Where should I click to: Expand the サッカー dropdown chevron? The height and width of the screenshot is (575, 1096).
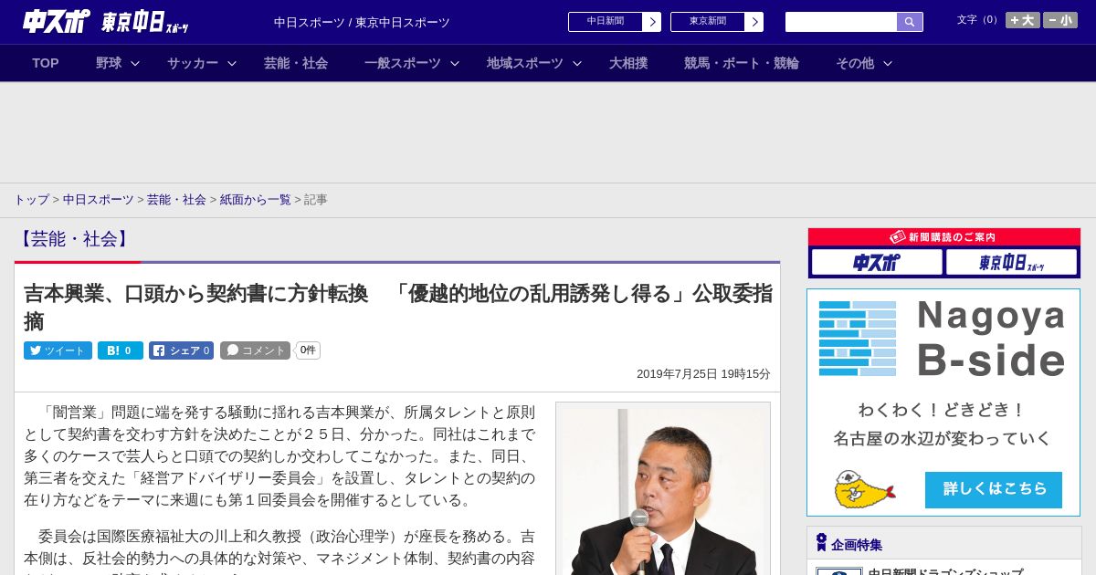(x=232, y=64)
